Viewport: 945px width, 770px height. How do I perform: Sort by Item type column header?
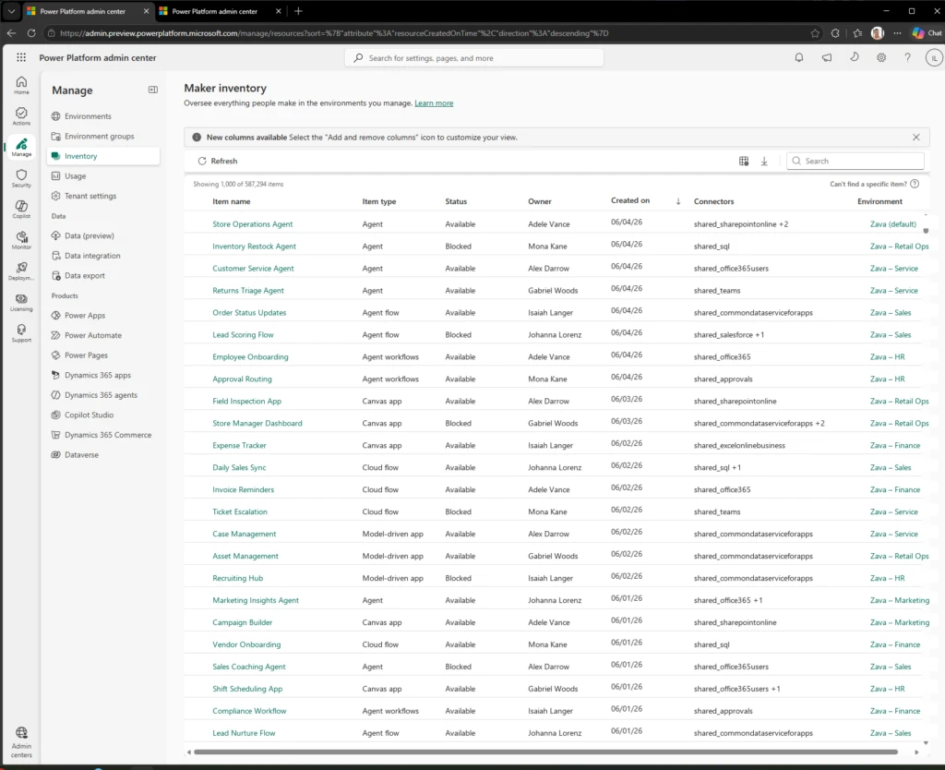[379, 201]
